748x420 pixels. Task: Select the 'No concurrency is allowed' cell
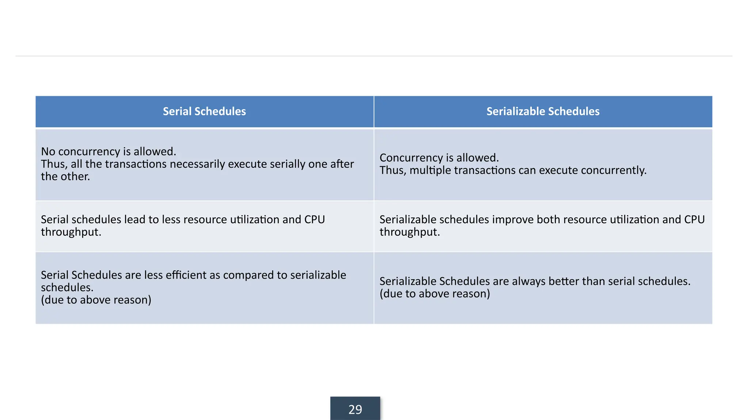coord(205,164)
